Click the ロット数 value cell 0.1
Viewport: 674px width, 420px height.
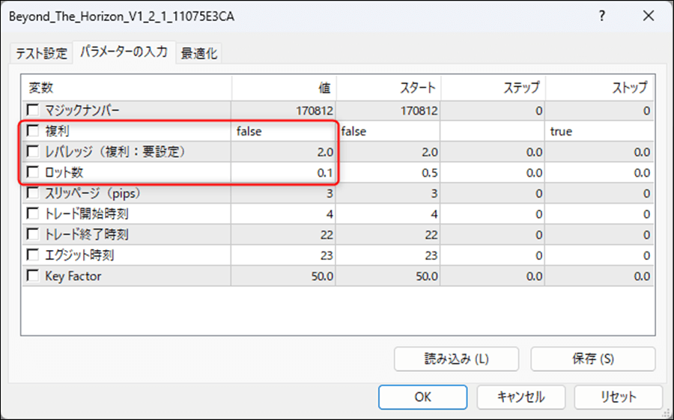(283, 172)
